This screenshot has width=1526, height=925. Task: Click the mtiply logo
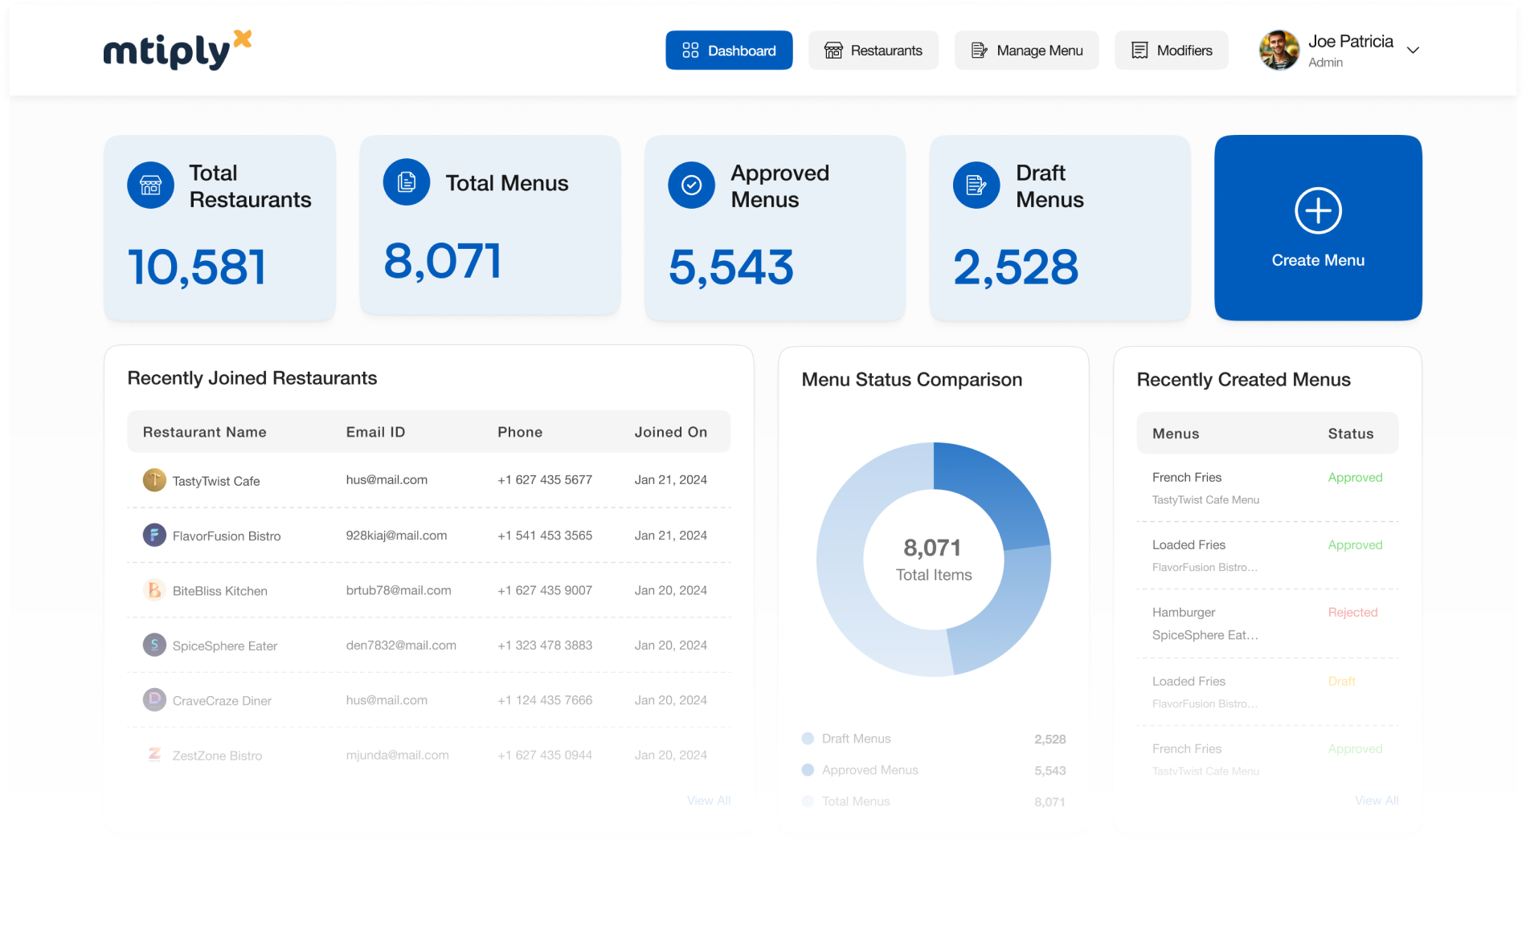(x=177, y=50)
